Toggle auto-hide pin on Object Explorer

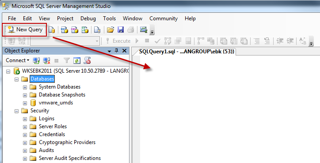tap(117, 51)
